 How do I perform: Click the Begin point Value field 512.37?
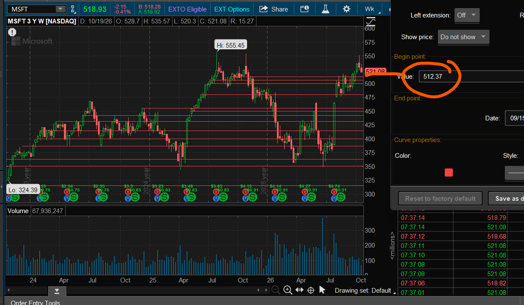[x=472, y=76]
